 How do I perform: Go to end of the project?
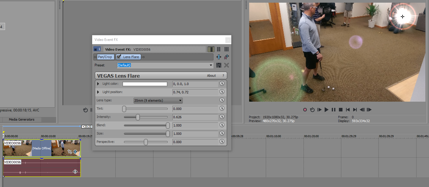pos(355,110)
